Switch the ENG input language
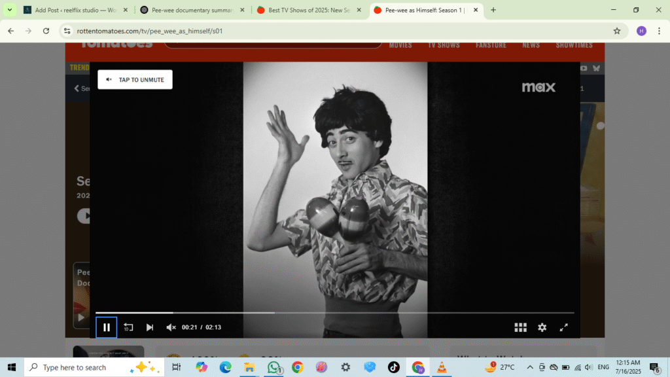 click(x=603, y=367)
